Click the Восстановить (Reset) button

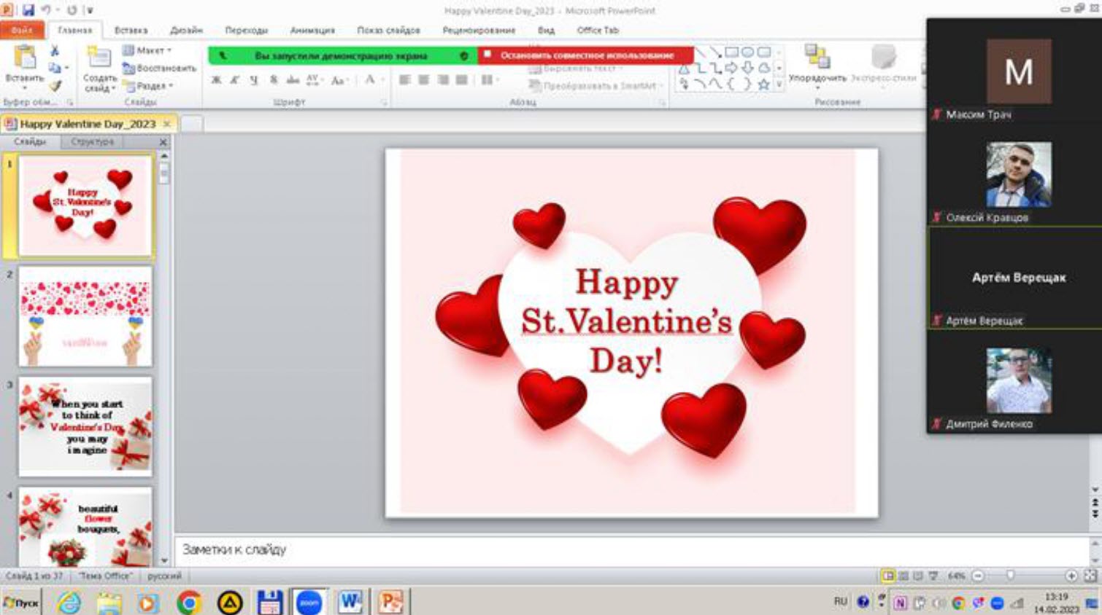pyautogui.click(x=161, y=68)
